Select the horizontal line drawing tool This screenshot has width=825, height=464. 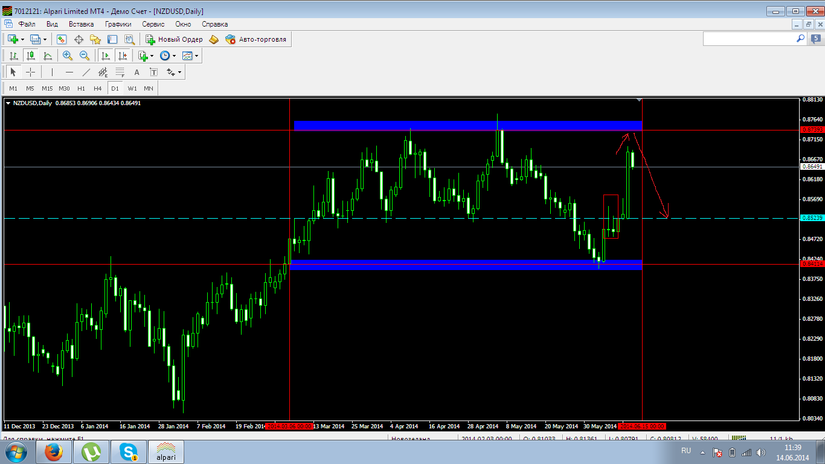(x=69, y=72)
